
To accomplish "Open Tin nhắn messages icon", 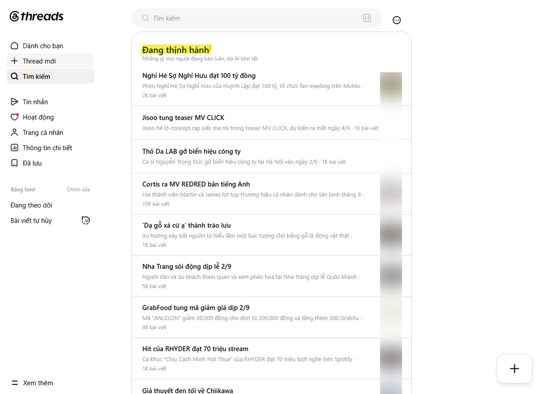I will 14,102.
